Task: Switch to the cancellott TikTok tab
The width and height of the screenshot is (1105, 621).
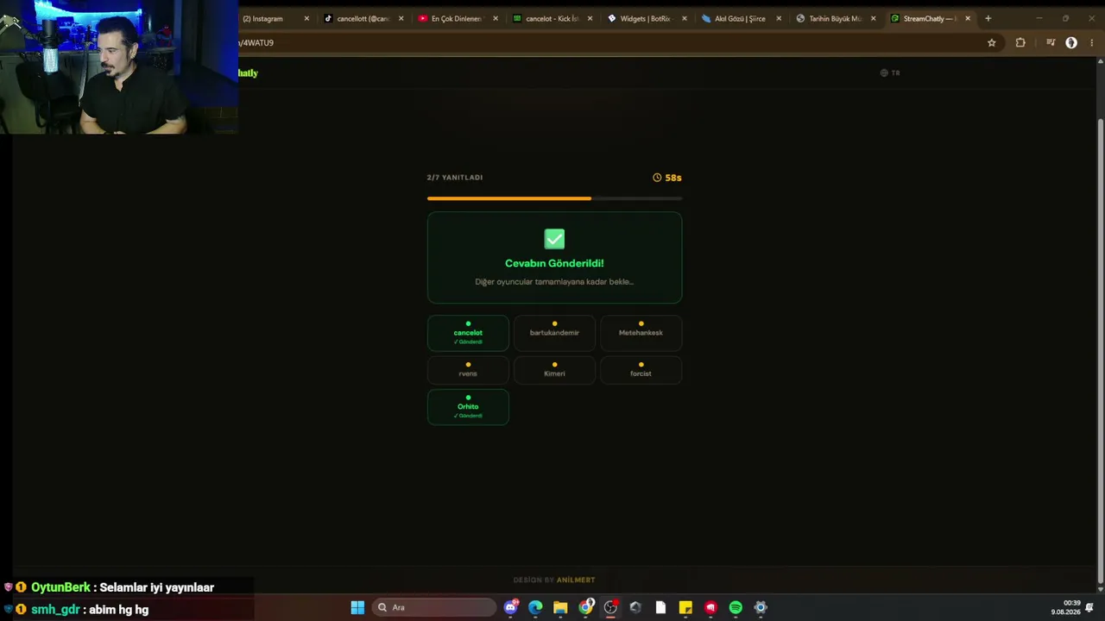Action: [x=363, y=18]
